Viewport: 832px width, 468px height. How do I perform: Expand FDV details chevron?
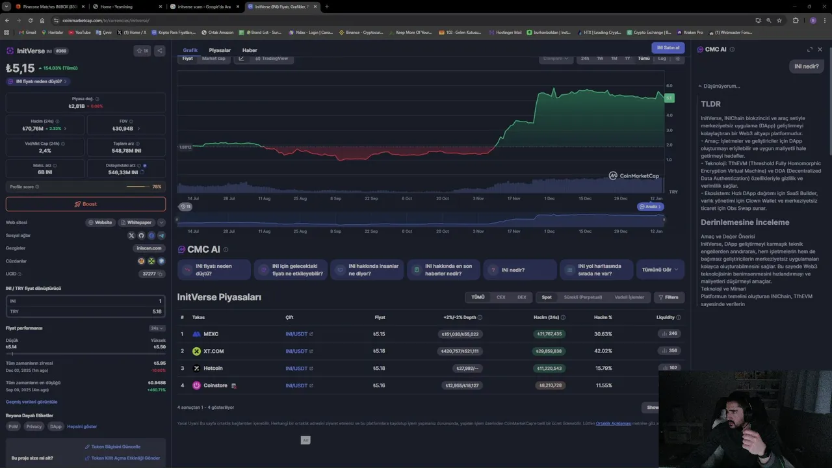[x=138, y=129]
